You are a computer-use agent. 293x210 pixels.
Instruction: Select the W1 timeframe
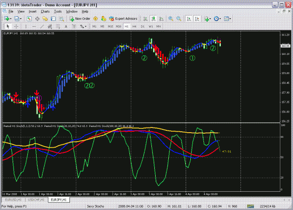[150, 27]
